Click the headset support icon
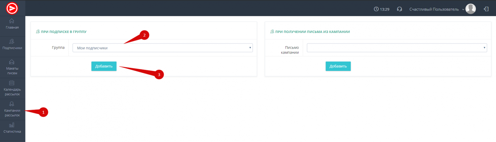 tap(399, 9)
